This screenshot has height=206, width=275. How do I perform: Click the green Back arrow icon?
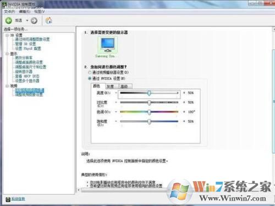point(9,20)
